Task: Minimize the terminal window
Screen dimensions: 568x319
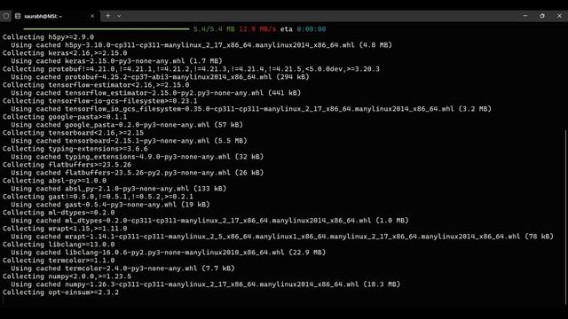Action: (525, 16)
